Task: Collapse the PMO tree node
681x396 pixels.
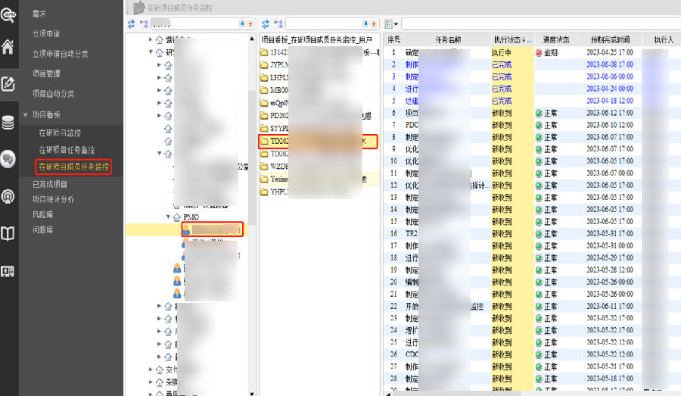Action: point(168,217)
